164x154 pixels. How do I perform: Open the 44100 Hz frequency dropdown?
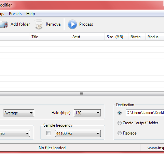(78, 133)
